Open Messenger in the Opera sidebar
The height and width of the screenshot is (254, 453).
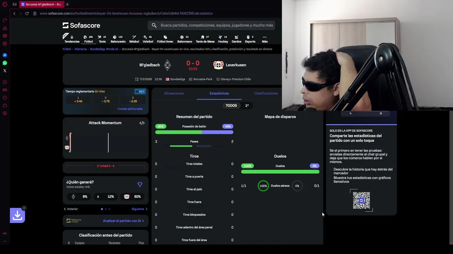pyautogui.click(x=5, y=55)
